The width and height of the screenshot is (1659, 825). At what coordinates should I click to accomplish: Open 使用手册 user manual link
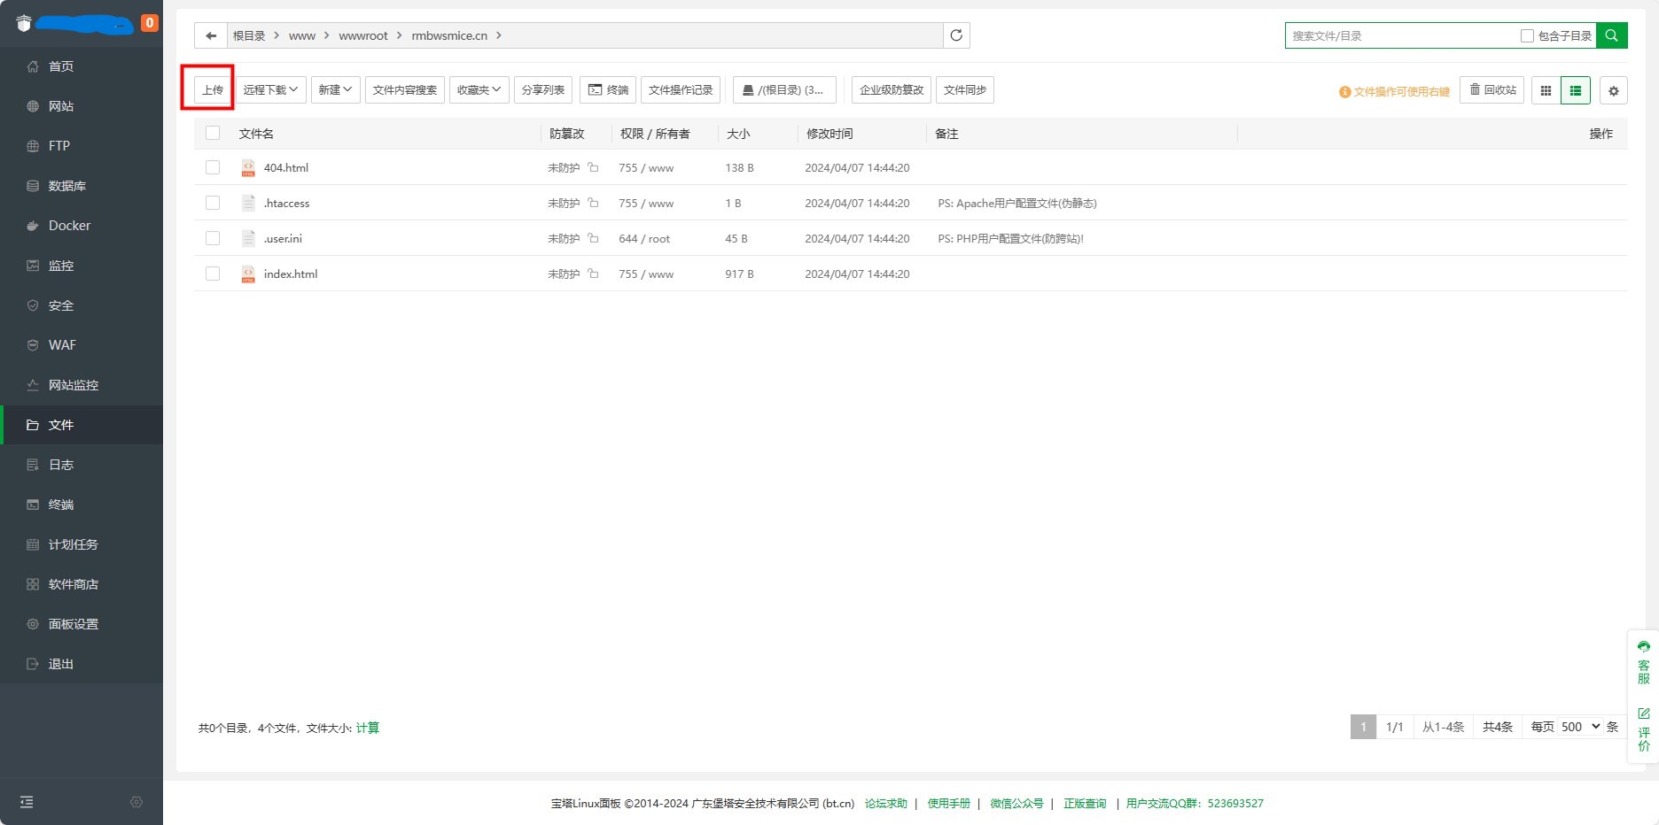949,804
